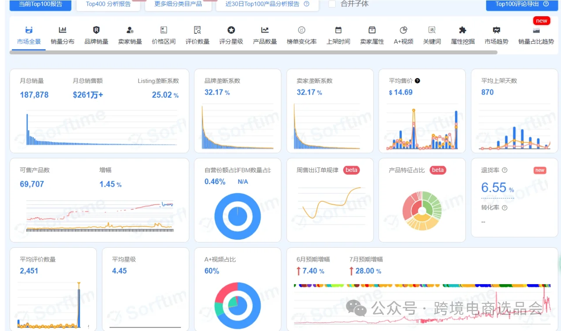Image resolution: width=561 pixels, height=331 pixels.
Task: Click the 4.45 average star rating
Action: (x=119, y=271)
